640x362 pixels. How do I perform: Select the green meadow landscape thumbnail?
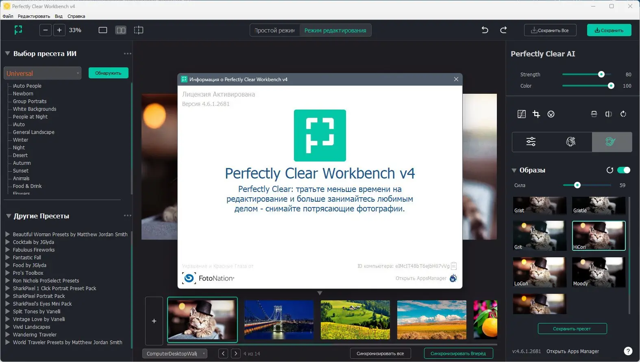[x=355, y=320]
